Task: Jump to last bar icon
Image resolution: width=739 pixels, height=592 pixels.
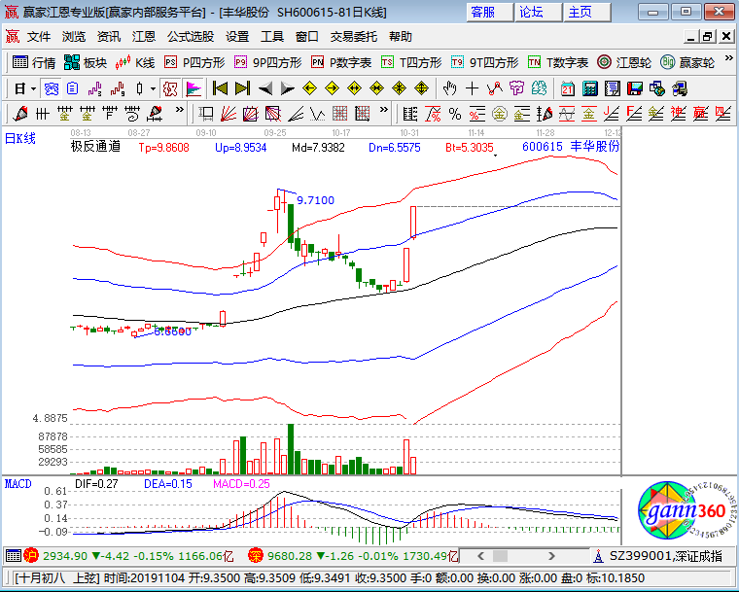Action: pyautogui.click(x=242, y=88)
